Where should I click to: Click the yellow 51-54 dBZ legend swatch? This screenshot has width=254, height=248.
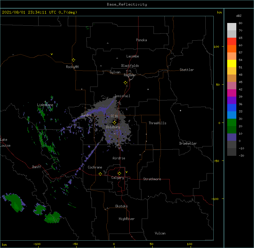[x=232, y=63]
